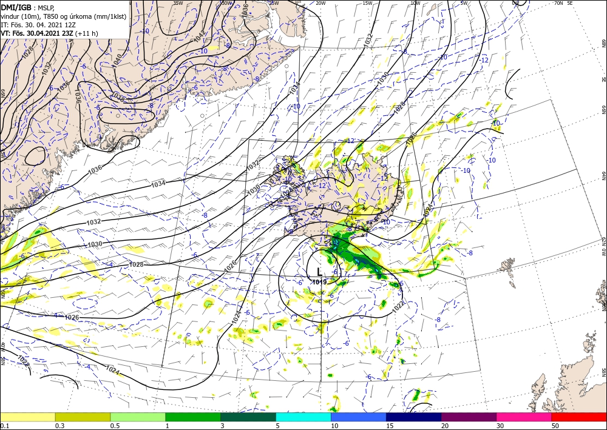607x430 pixels.
Task: Click the '70N 5E' corner grid label
Action: point(563,3)
